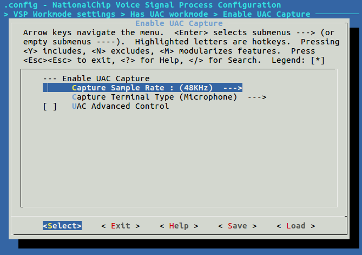Expand the arrow after Capture Sample Rate
This screenshot has width=362, height=255.
[x=232, y=88]
